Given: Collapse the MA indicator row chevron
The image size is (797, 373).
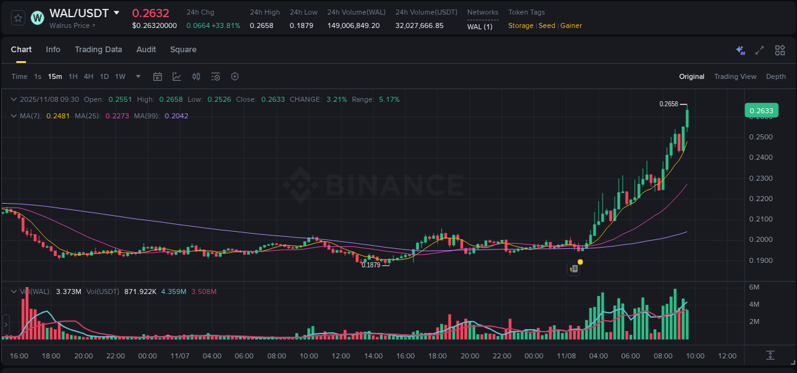Looking at the screenshot, I should [x=13, y=116].
